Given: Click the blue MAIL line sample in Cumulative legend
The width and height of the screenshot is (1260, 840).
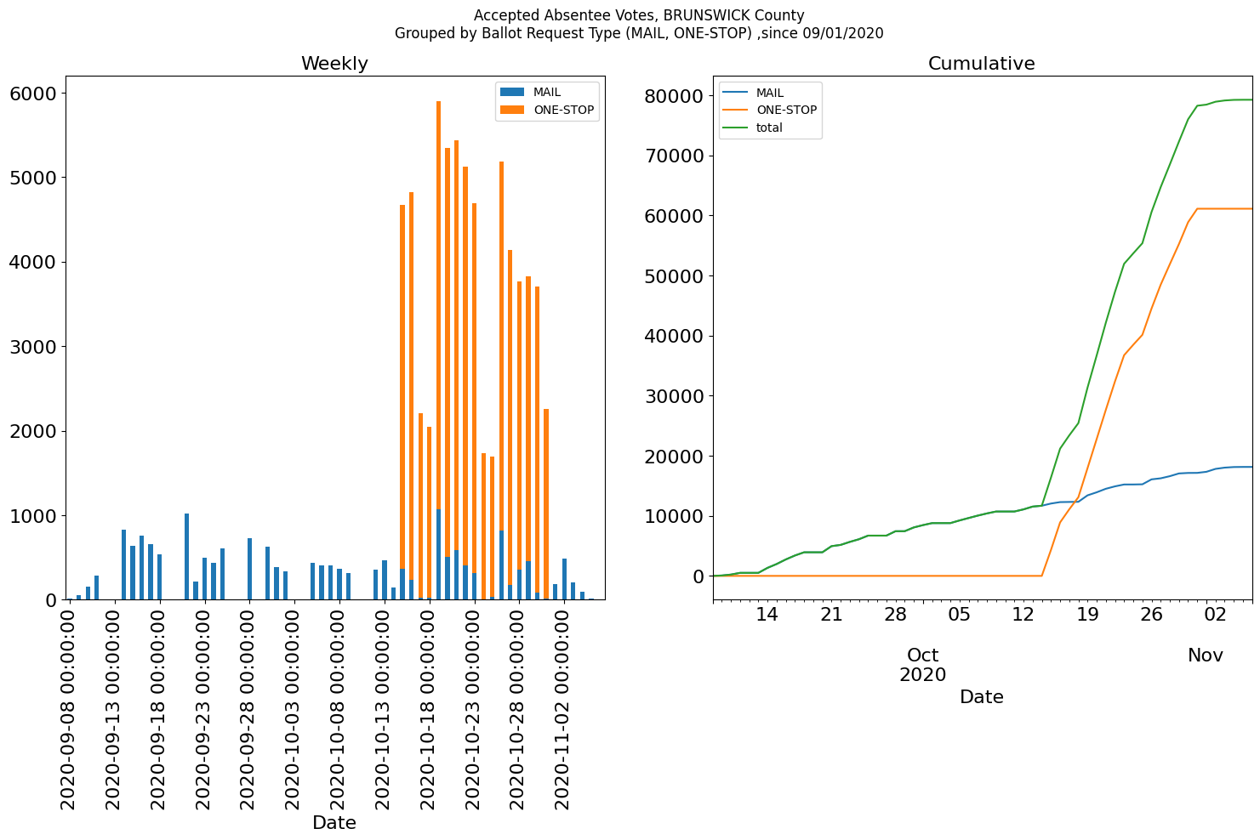Looking at the screenshot, I should point(737,93).
